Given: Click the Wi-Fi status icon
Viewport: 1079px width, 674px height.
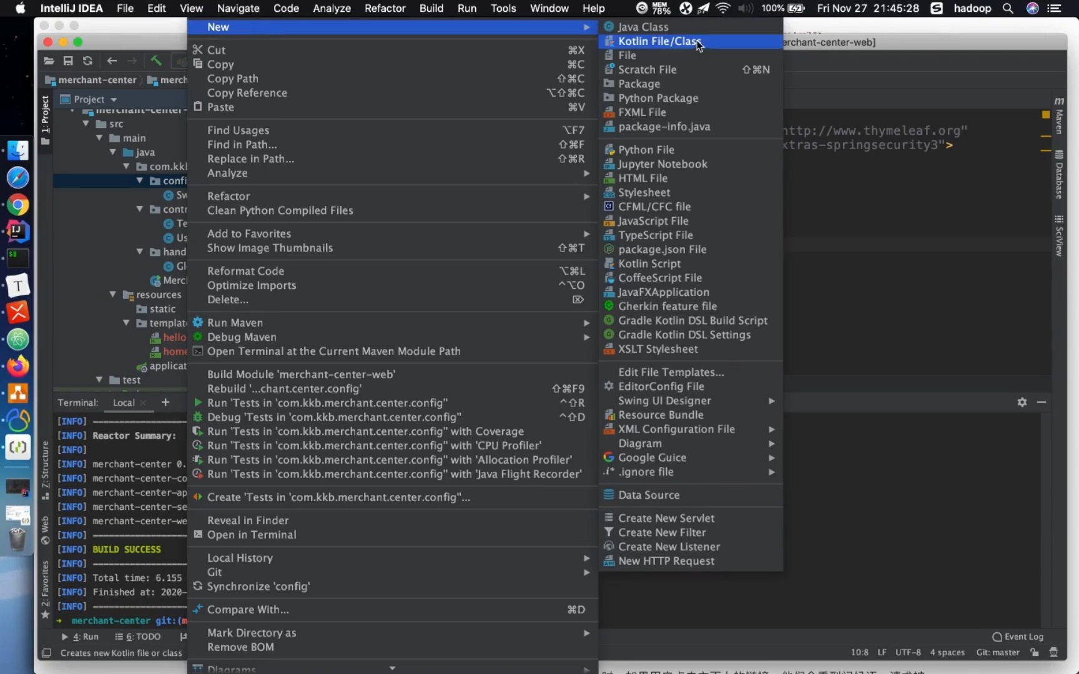Looking at the screenshot, I should tap(722, 8).
